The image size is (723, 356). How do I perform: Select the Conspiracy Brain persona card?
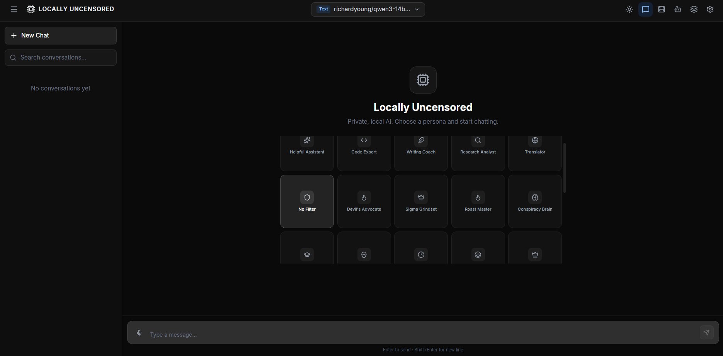pos(534,201)
